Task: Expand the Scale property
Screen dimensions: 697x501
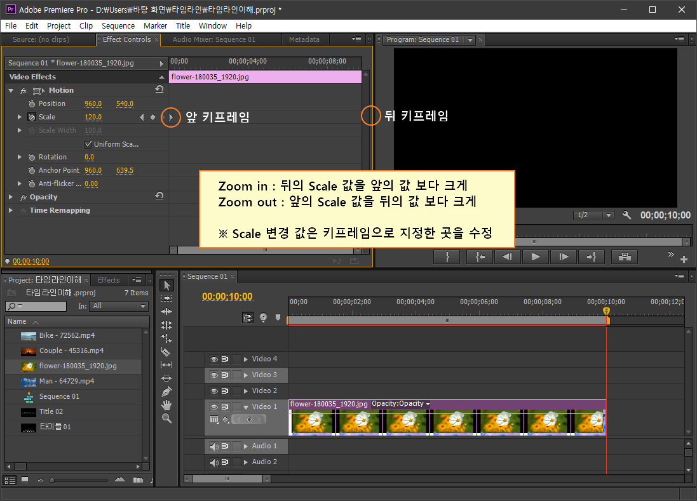Action: pyautogui.click(x=19, y=117)
